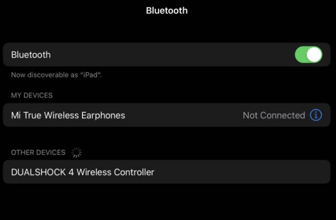Tap the searching spinner beside Other Devices
The image size is (336, 220).
pyautogui.click(x=76, y=152)
